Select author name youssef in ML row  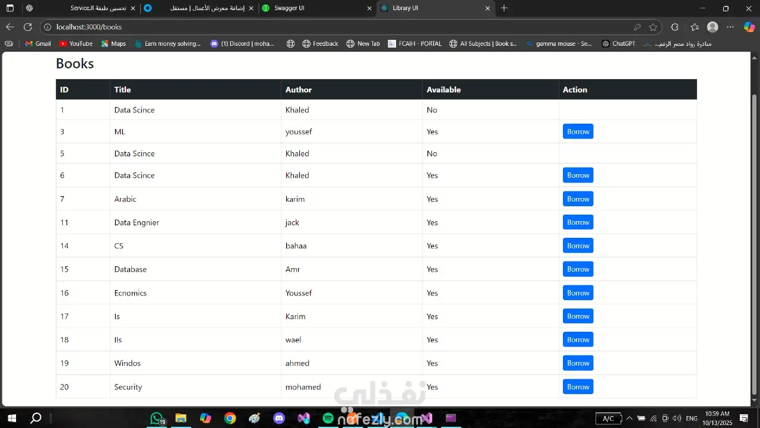pos(299,131)
